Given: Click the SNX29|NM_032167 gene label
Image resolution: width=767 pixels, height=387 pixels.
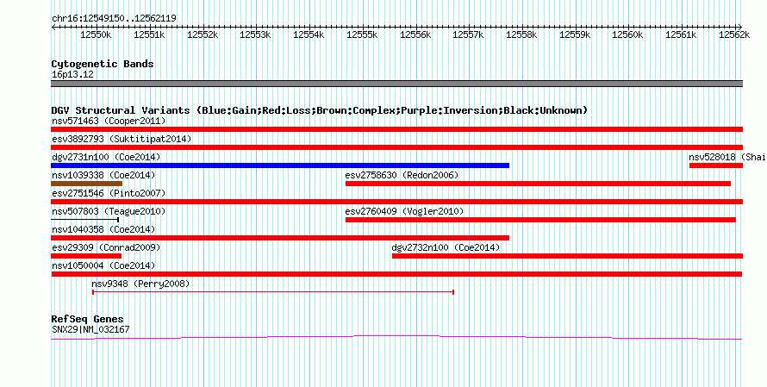Looking at the screenshot, I should click(x=90, y=330).
